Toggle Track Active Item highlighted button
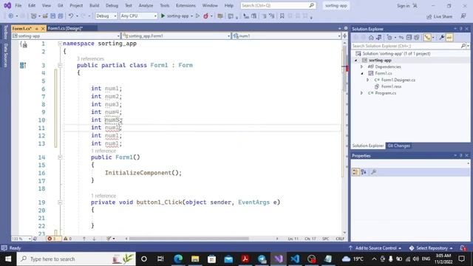The width and height of the screenshot is (473, 266). [x=427, y=38]
